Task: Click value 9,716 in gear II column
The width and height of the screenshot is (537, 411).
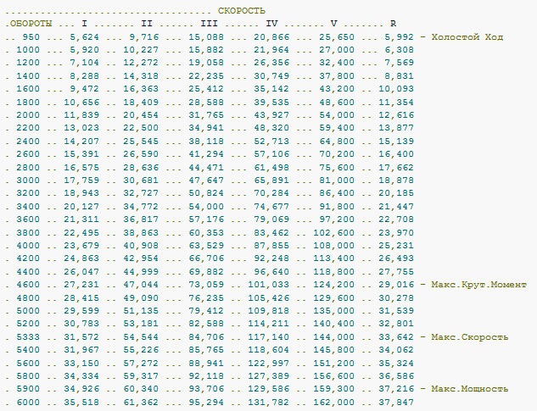Action: [144, 37]
